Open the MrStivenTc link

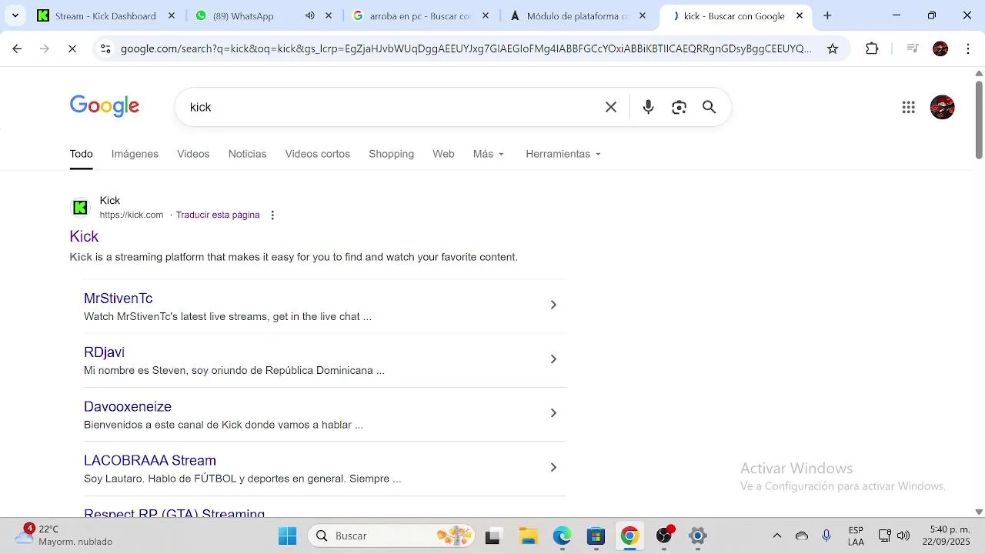[118, 299]
